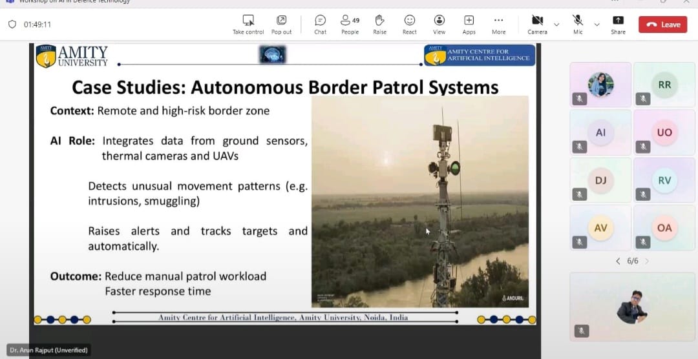
Task: Unmute the Mic
Action: coord(578,25)
